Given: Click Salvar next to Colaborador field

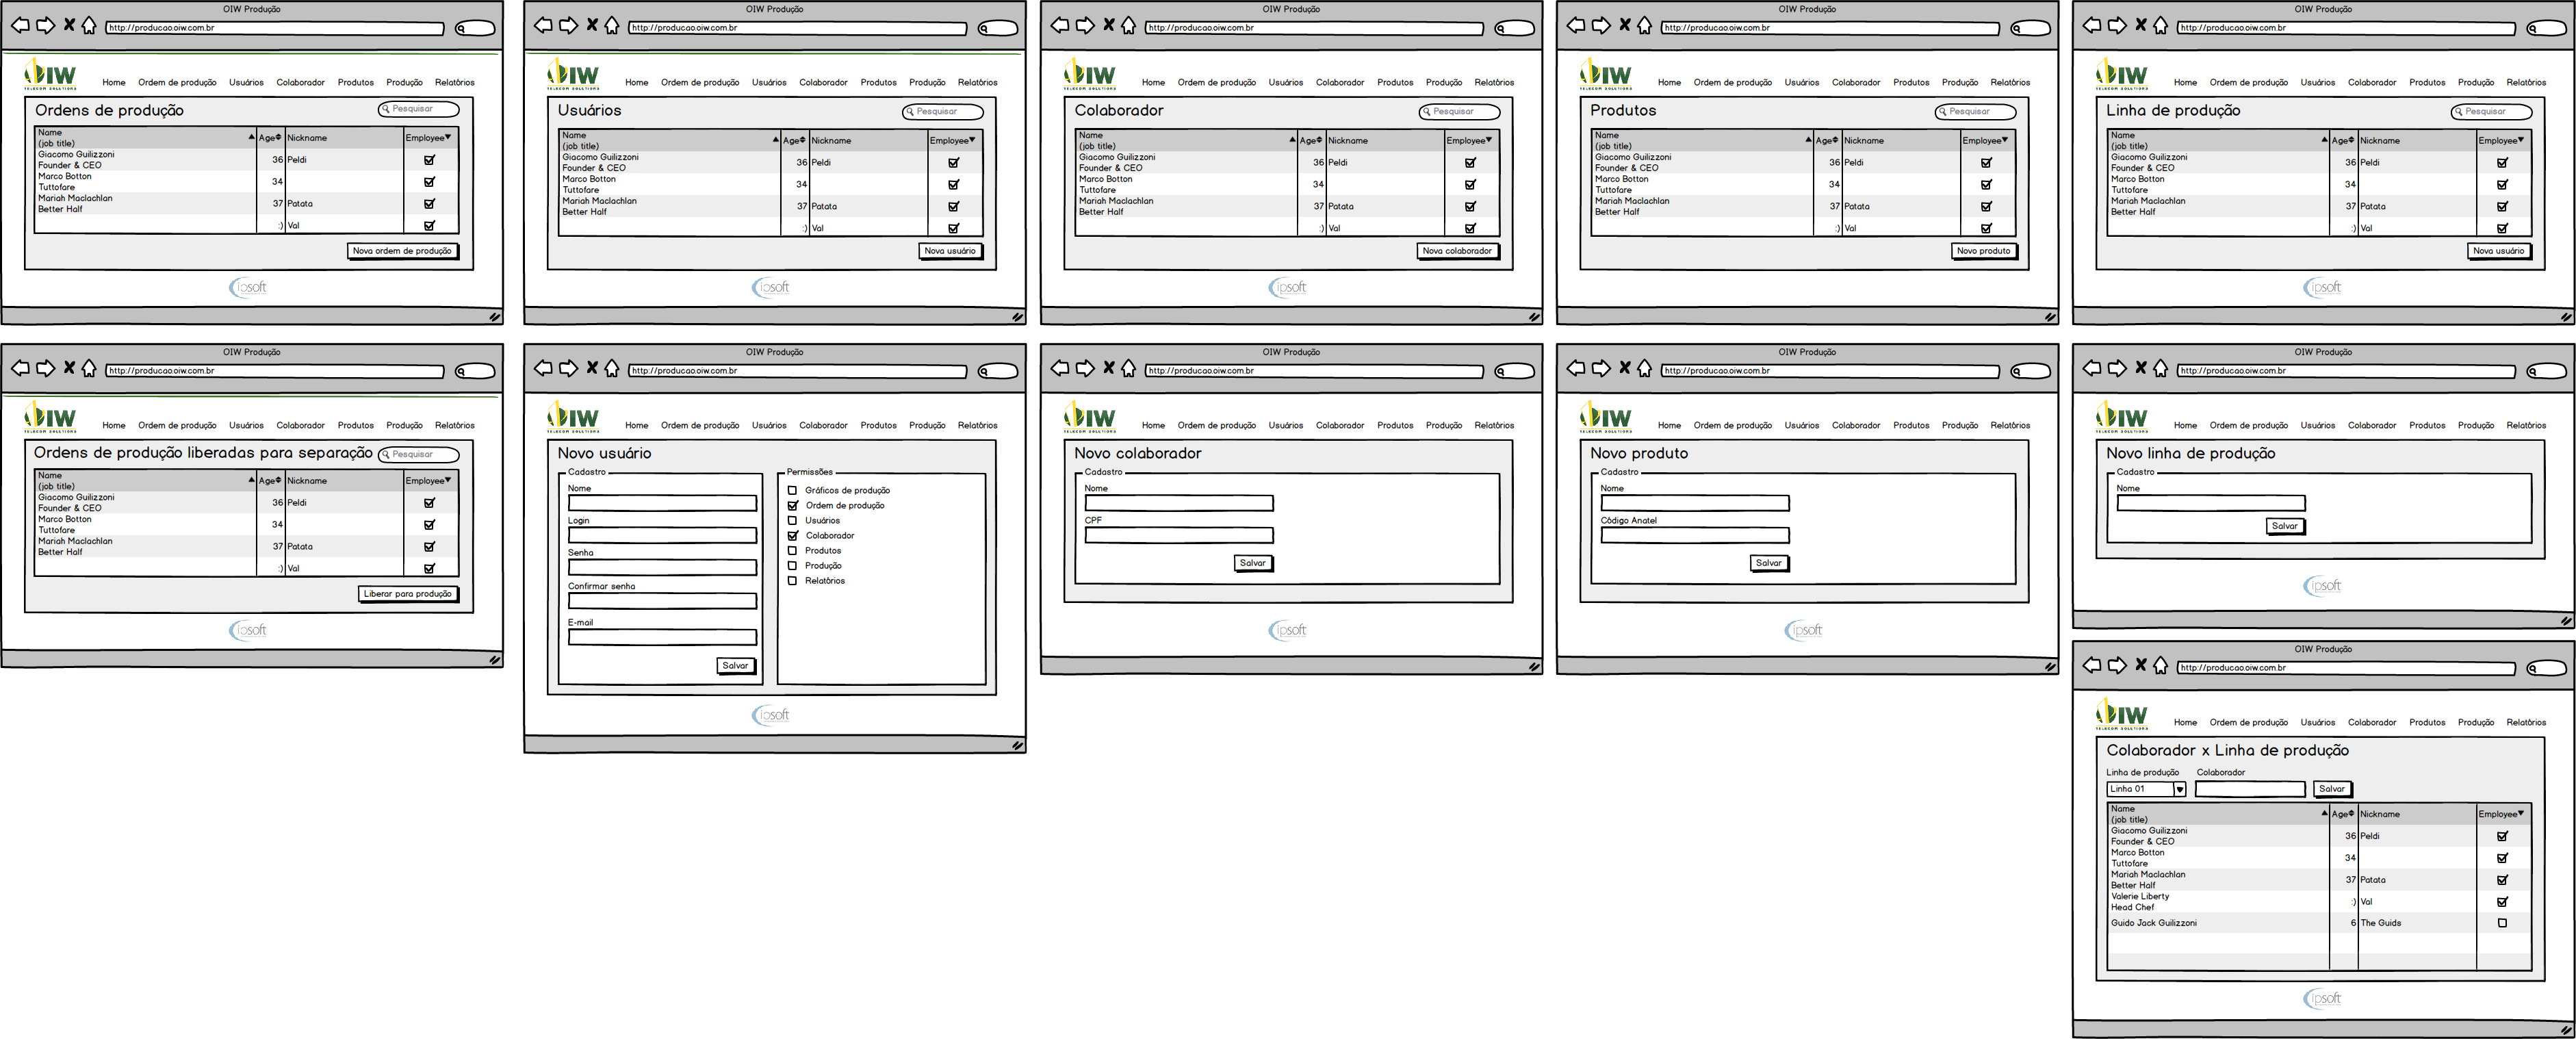Looking at the screenshot, I should [2332, 789].
